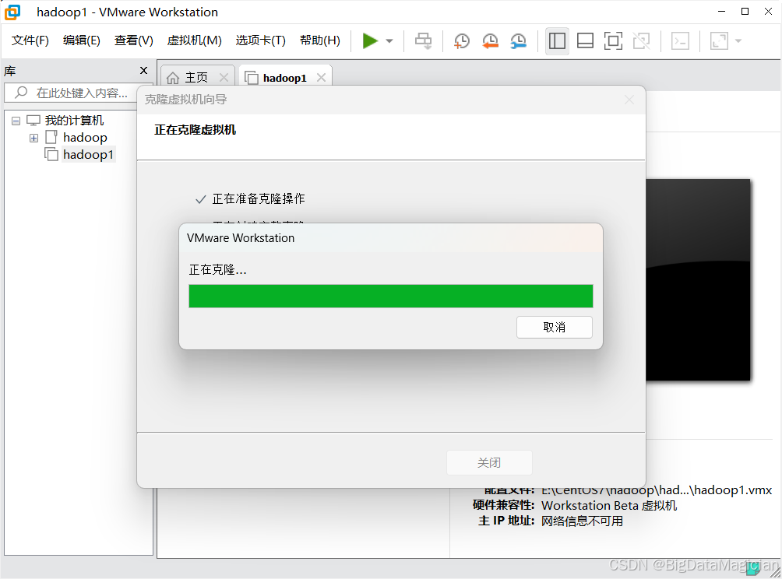Close the 库 library panel
This screenshot has height=579, width=782.
point(143,70)
